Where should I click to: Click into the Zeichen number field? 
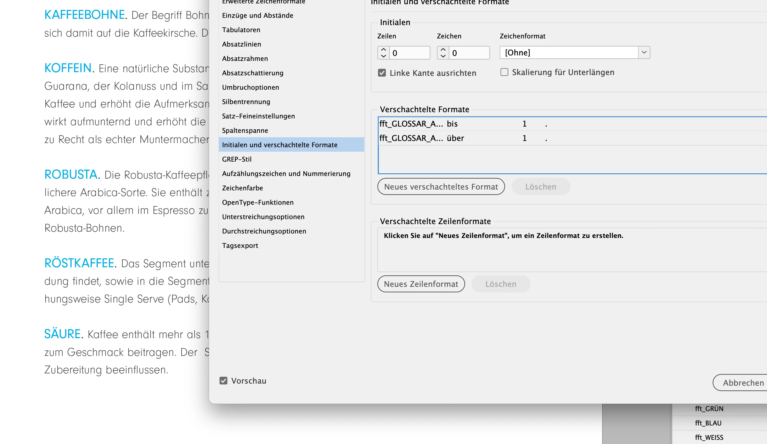pyautogui.click(x=469, y=53)
